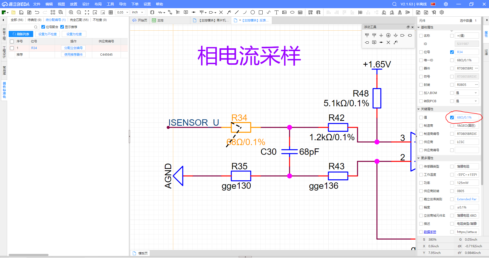Click the undo arrow in toolbar

pos(37,12)
